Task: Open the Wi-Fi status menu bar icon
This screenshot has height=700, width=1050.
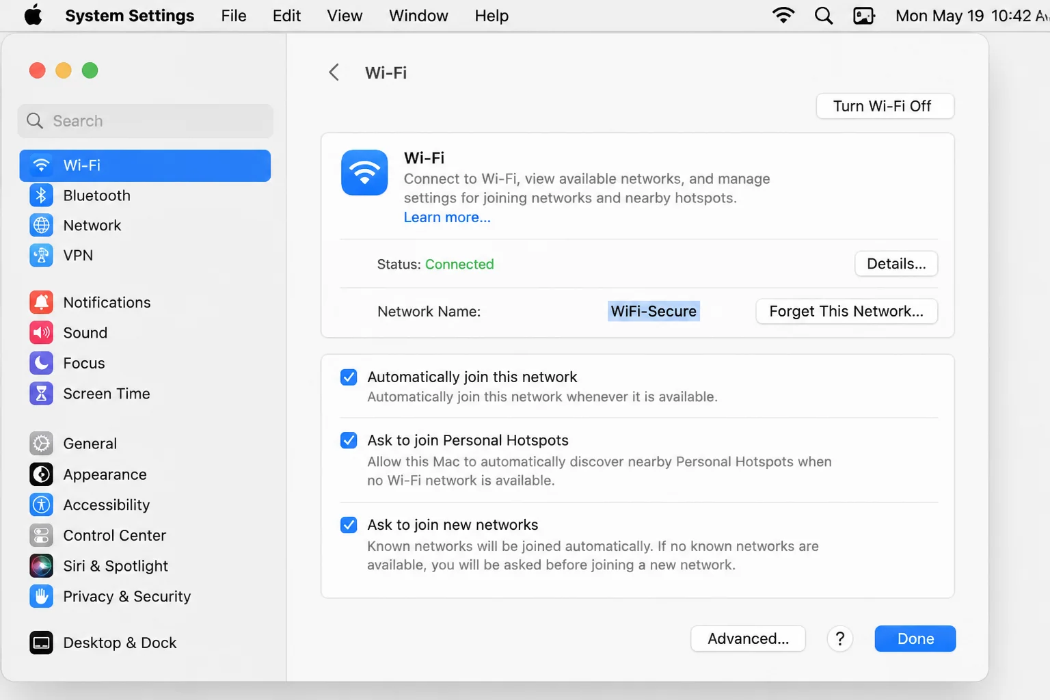Action: pos(783,16)
